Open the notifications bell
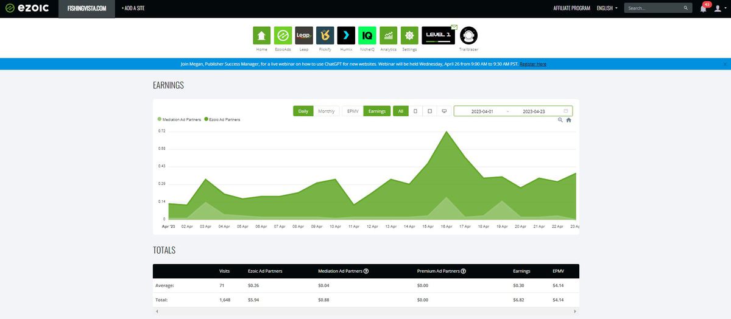Screen dimensions: 731x319 coord(704,8)
